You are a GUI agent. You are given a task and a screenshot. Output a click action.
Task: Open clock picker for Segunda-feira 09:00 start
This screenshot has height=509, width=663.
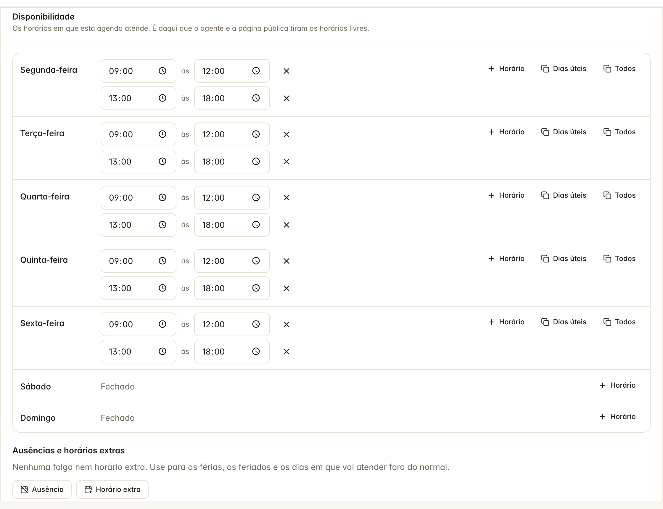(x=162, y=71)
